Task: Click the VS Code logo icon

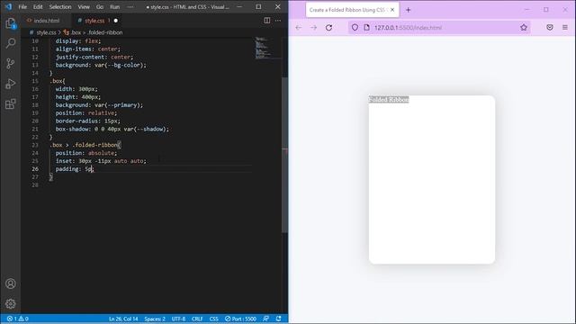Action: tap(8, 6)
